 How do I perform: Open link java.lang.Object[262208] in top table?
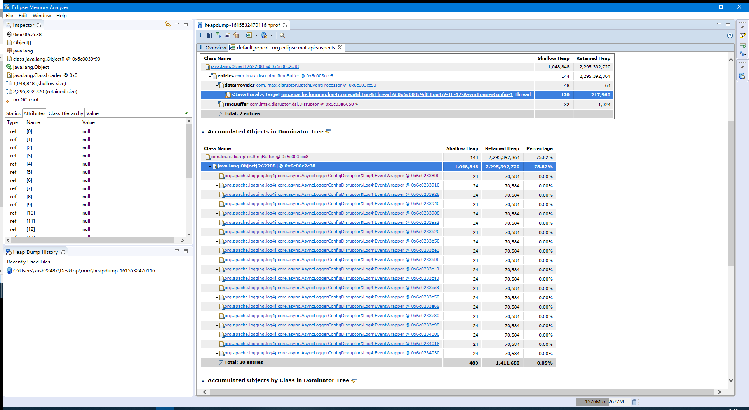[x=254, y=66]
